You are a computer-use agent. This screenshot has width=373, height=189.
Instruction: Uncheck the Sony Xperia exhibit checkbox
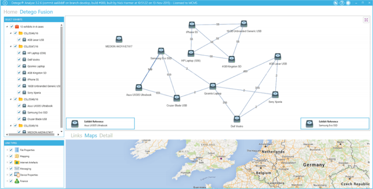click(19, 92)
